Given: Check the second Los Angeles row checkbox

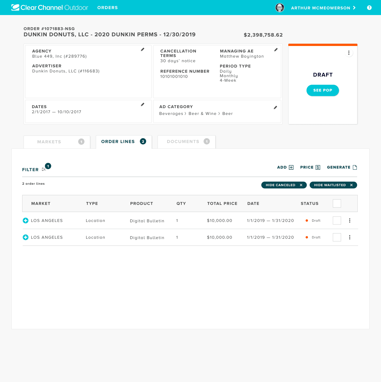Looking at the screenshot, I should pos(337,237).
